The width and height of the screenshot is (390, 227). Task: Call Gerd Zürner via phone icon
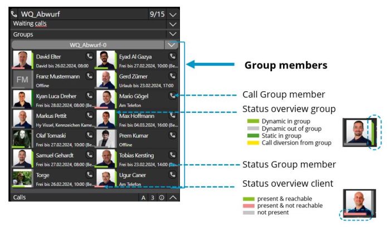(x=173, y=76)
